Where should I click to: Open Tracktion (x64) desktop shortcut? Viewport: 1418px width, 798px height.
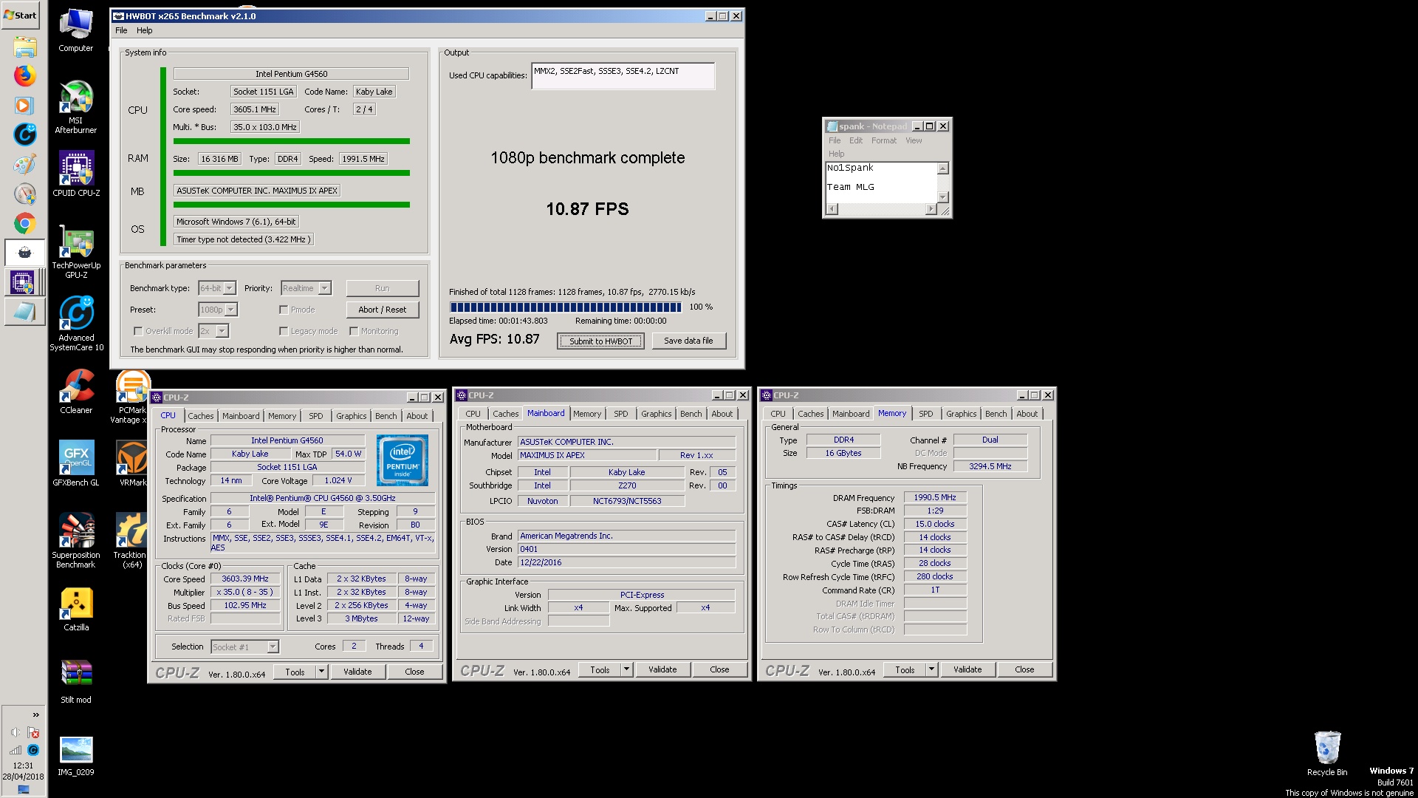coord(130,541)
